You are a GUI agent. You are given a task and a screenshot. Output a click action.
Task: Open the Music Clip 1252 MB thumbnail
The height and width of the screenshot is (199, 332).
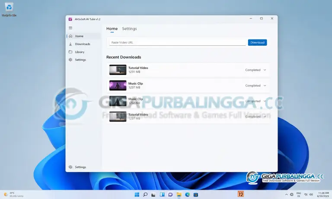(118, 101)
